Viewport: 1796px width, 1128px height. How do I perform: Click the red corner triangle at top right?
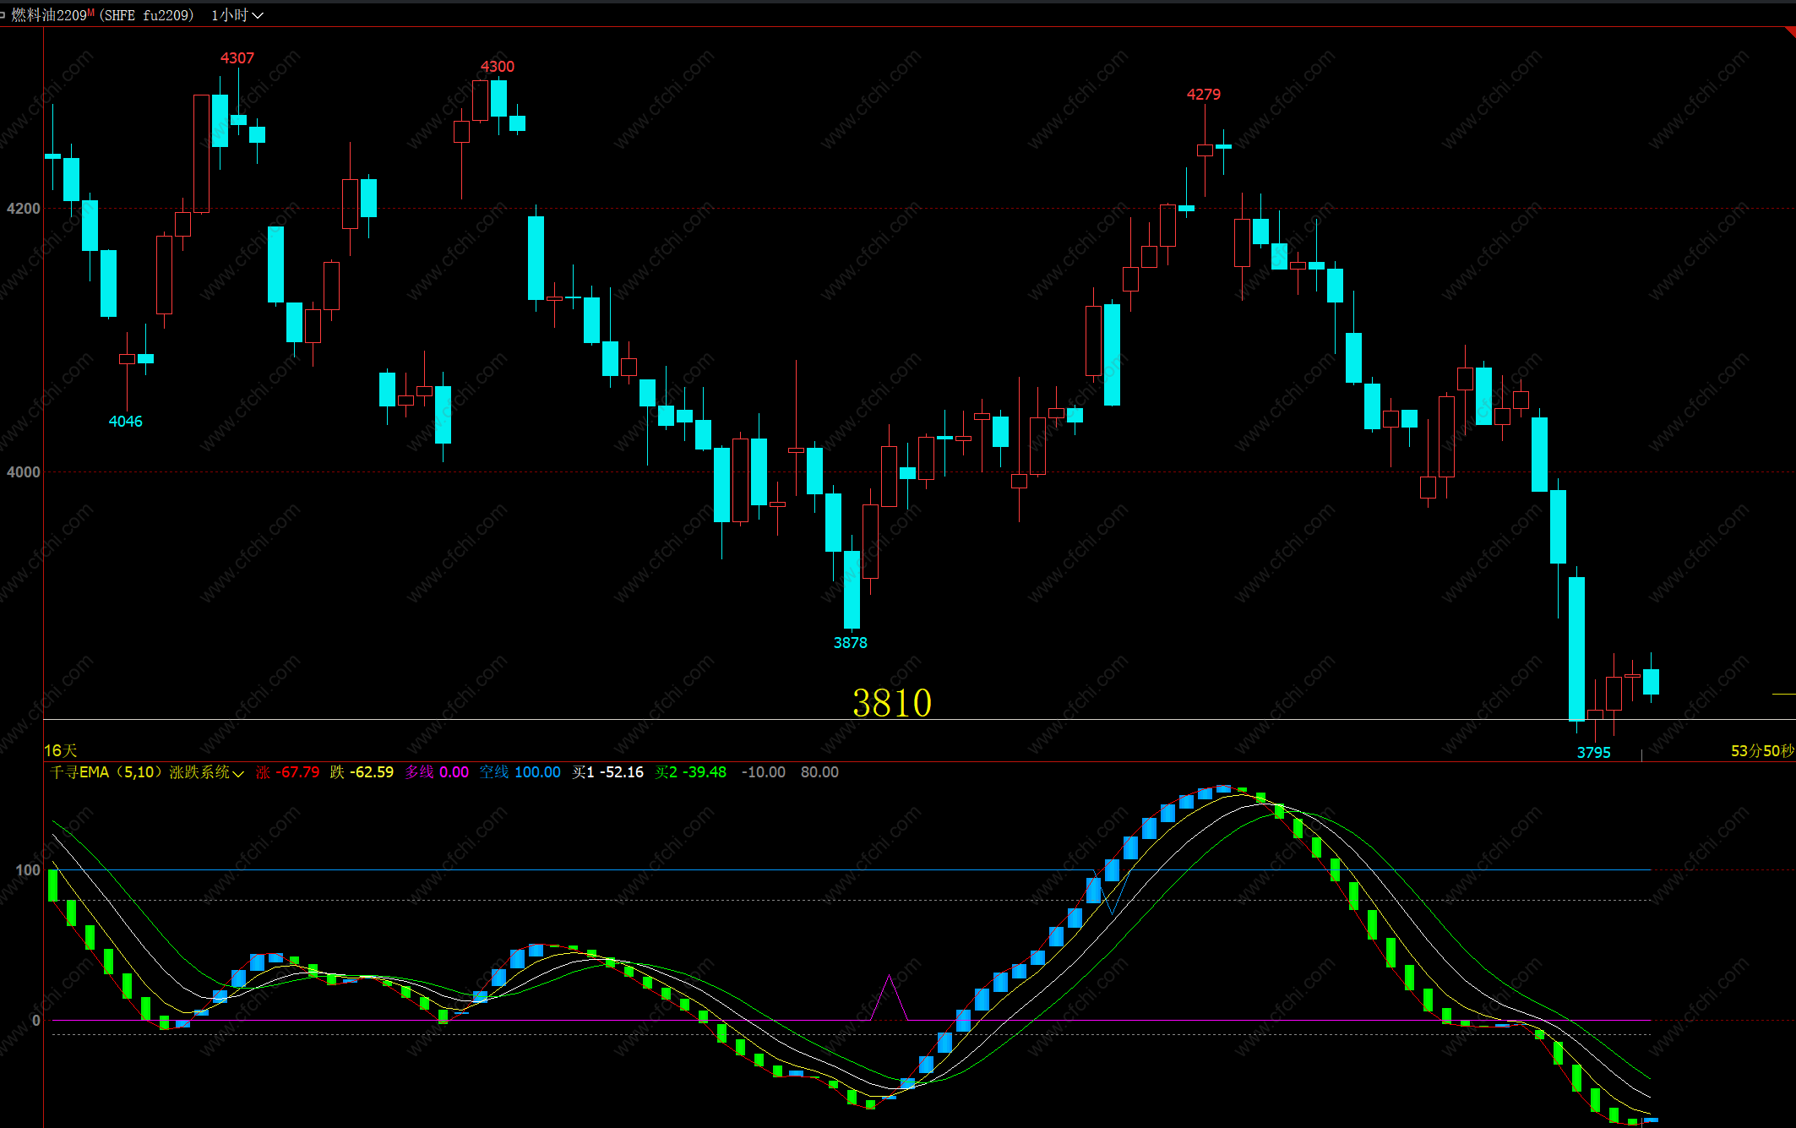tap(1790, 32)
